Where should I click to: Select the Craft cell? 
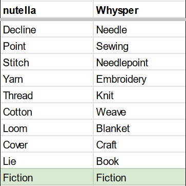click(140, 144)
